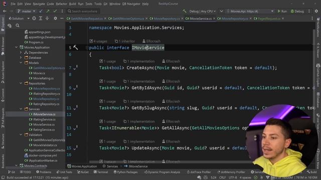Image resolution: width=321 pixels, height=180 pixels.
Task: Click the 4 usages code lens link
Action: pyautogui.click(x=98, y=41)
